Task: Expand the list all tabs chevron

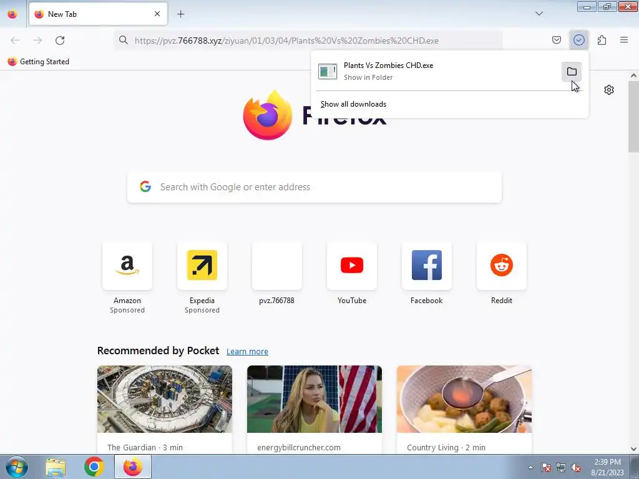Action: [x=539, y=14]
